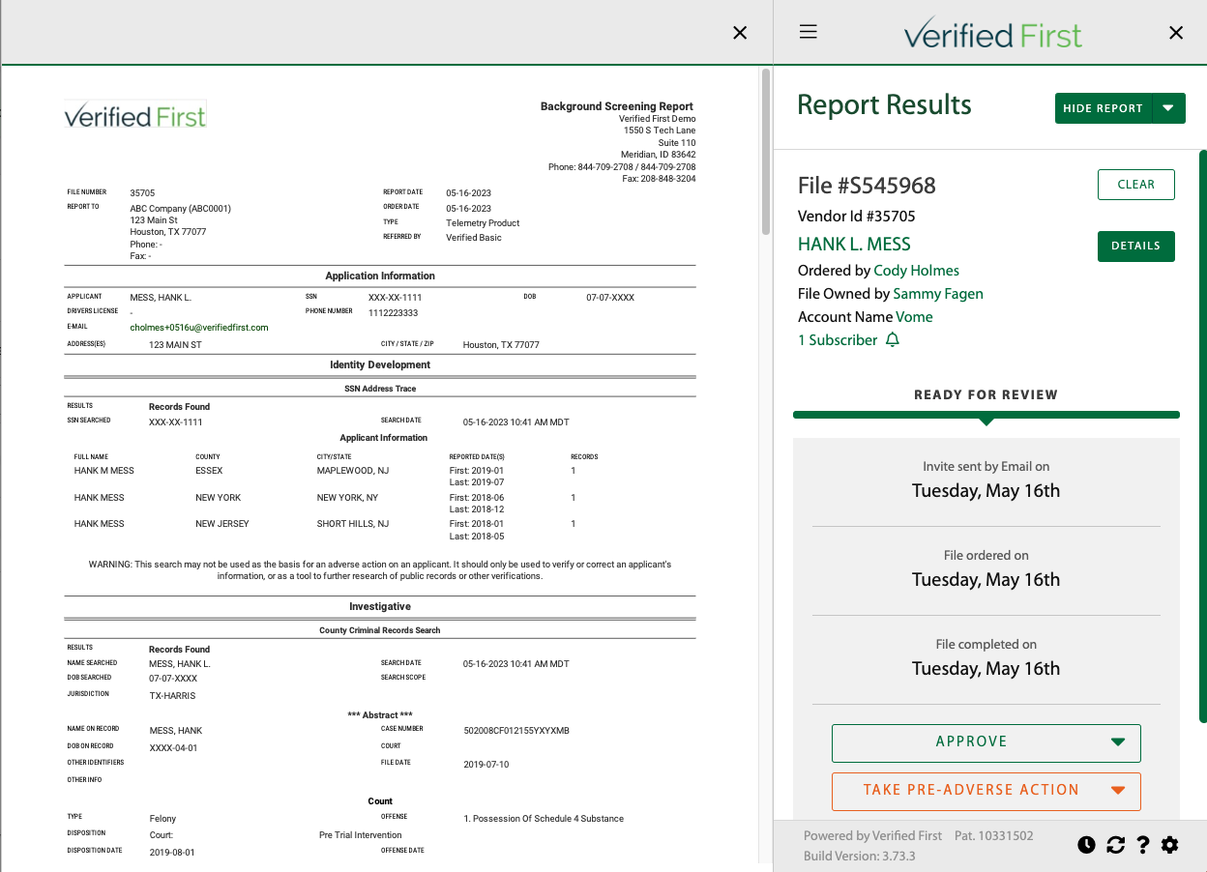Click the Details button
Image resolution: width=1207 pixels, height=872 pixels.
(x=1136, y=247)
